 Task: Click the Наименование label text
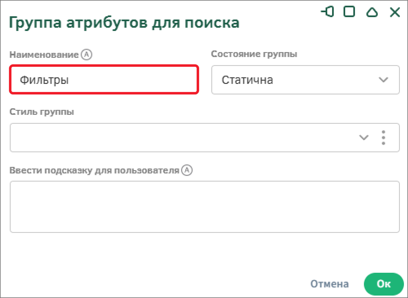[x=44, y=55]
